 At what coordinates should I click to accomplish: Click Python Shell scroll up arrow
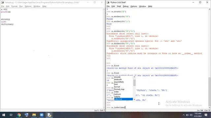click(x=209, y=9)
